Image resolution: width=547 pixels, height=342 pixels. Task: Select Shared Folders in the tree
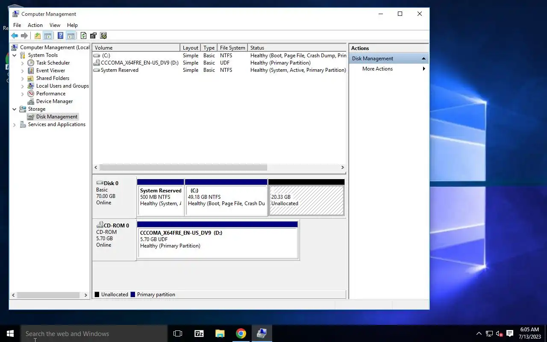click(53, 78)
